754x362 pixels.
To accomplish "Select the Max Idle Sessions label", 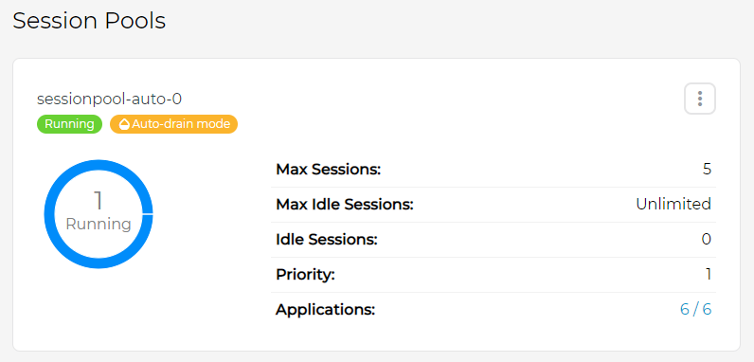I will click(345, 205).
